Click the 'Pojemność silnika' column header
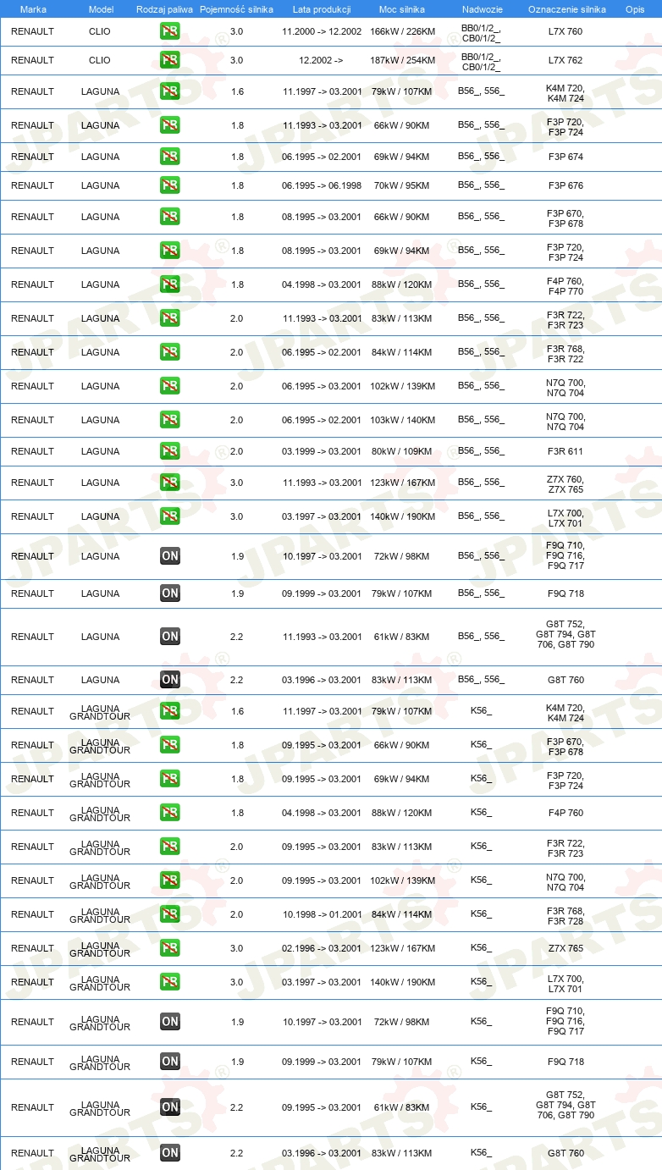662x1170 pixels. pyautogui.click(x=237, y=8)
